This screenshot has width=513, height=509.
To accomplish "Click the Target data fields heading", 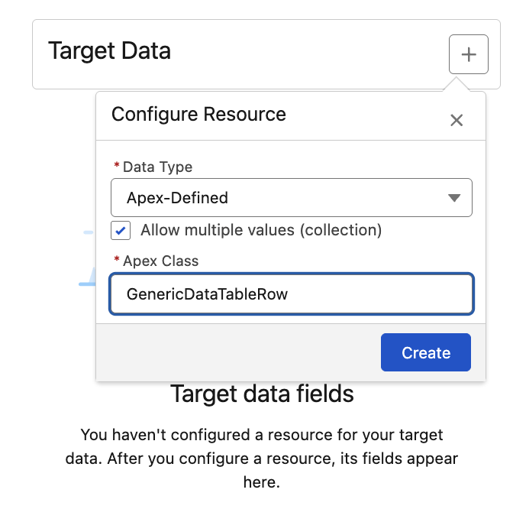I will 262,394.
